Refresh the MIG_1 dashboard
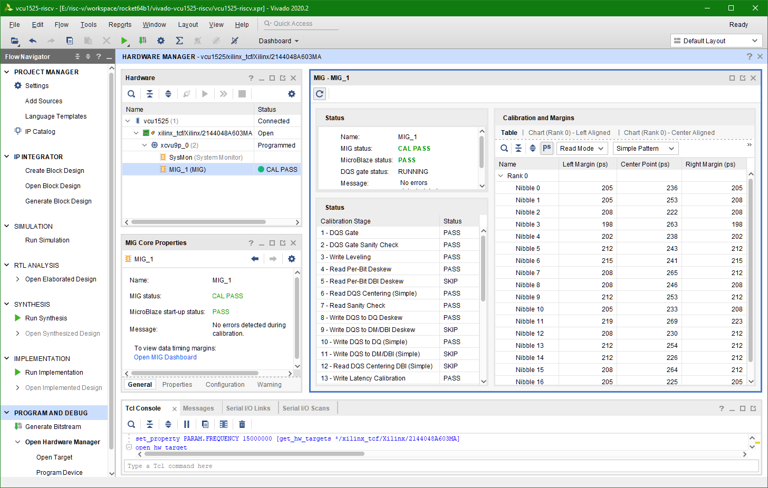768x488 pixels. point(320,94)
